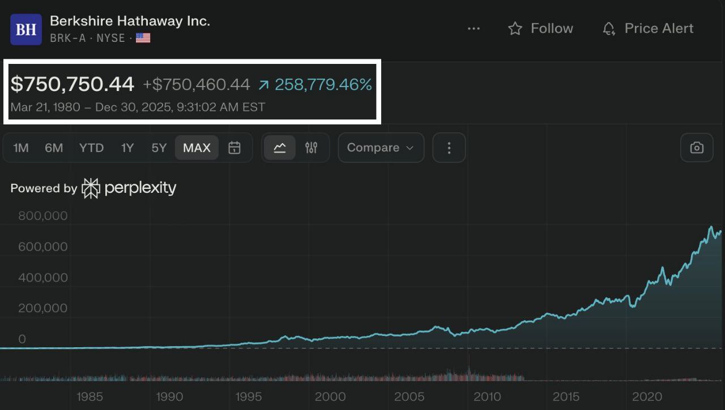Select the line chart type icon
Image resolution: width=725 pixels, height=410 pixels.
tap(280, 148)
